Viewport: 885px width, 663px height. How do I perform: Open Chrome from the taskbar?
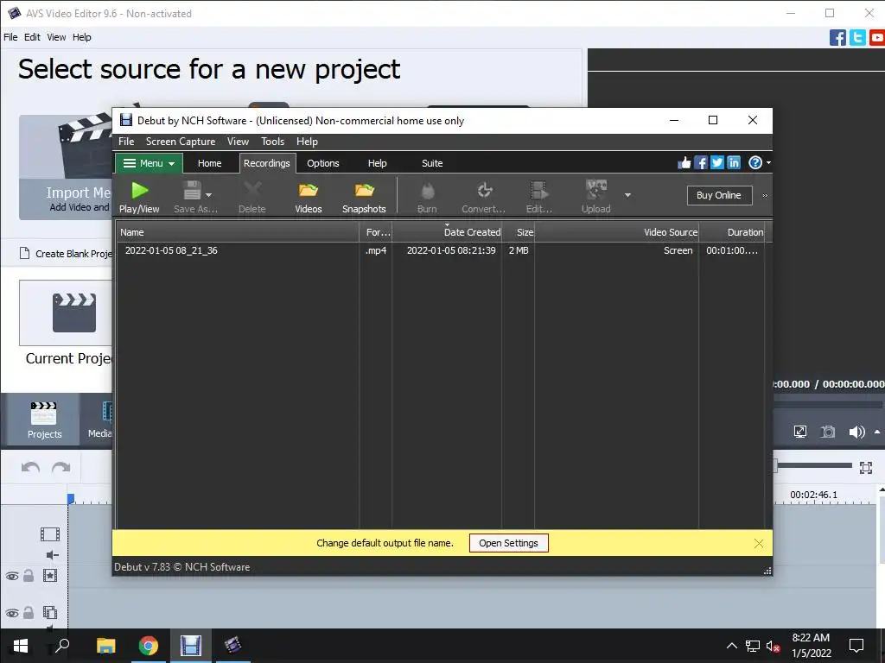(x=149, y=646)
